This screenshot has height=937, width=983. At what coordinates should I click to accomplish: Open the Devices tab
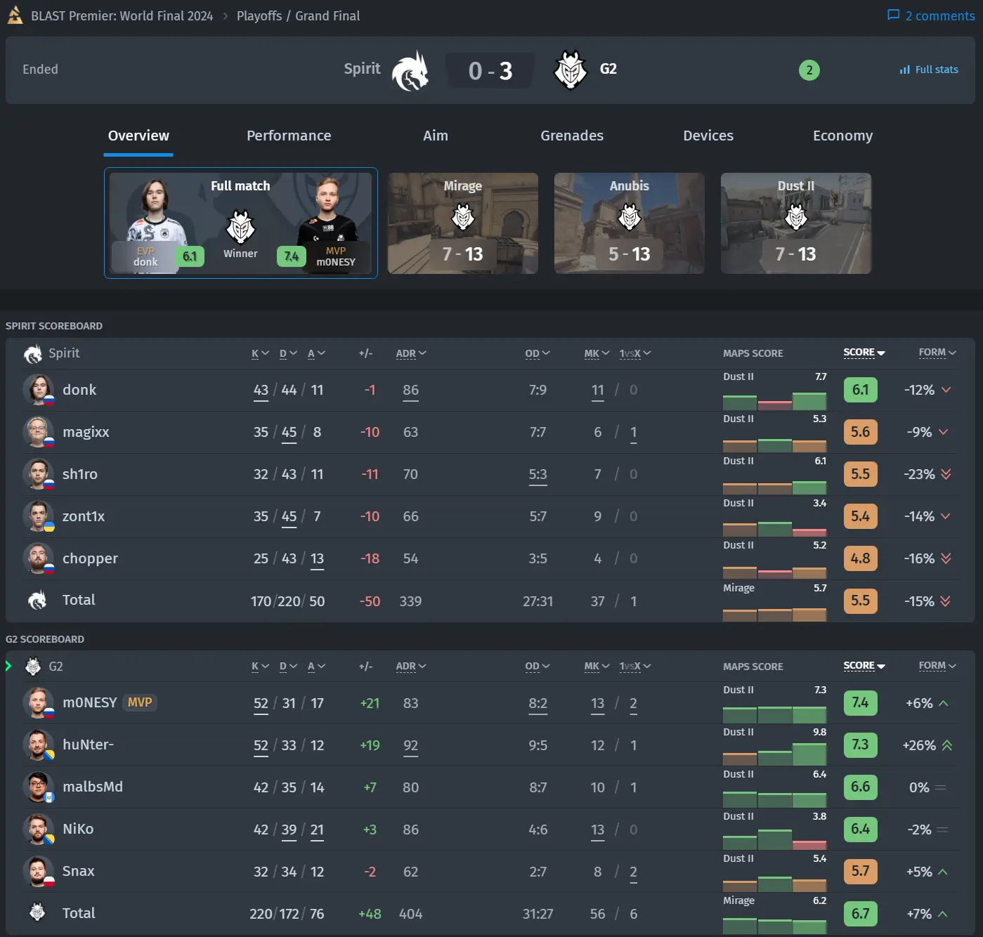(708, 136)
